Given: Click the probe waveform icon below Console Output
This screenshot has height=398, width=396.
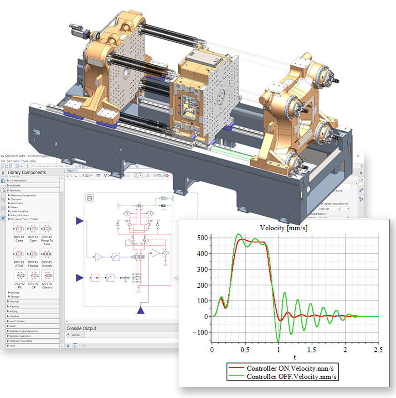Looking at the screenshot, I should click(x=84, y=345).
